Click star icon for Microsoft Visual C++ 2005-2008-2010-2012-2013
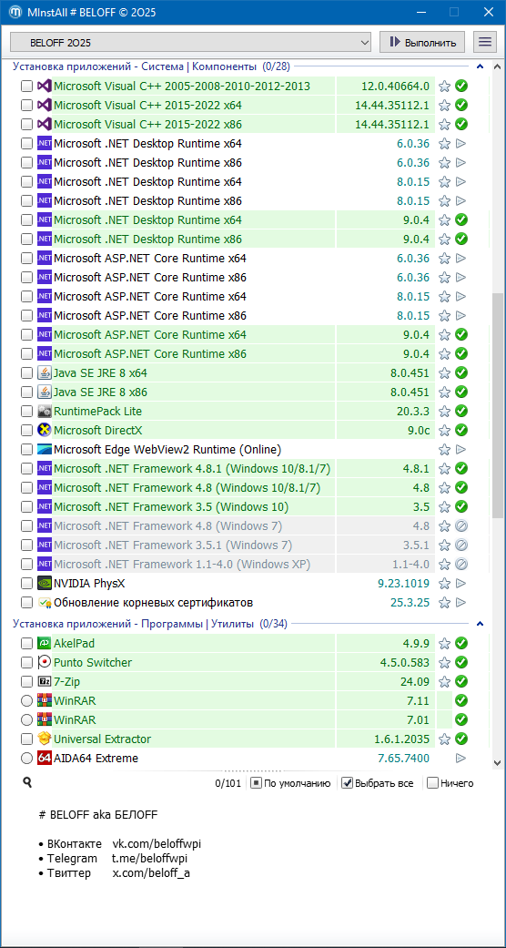 click(x=444, y=86)
